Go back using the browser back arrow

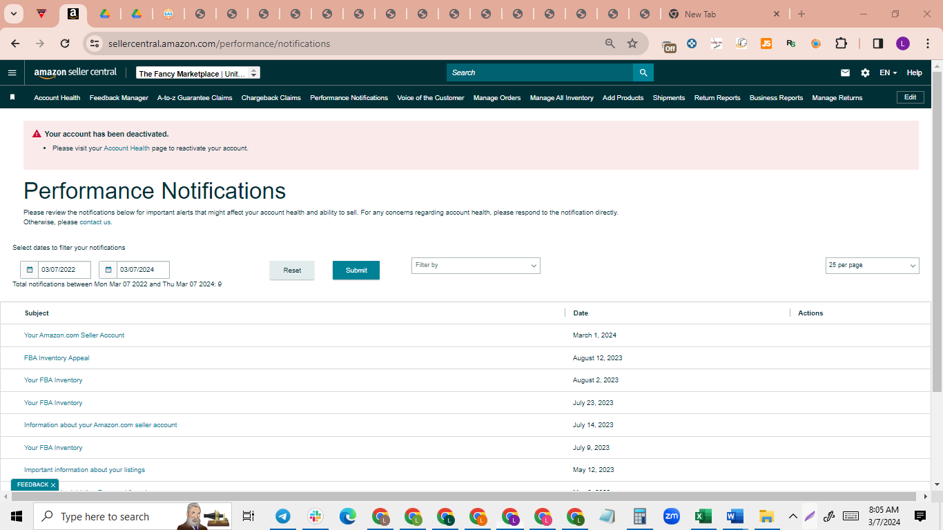16,43
